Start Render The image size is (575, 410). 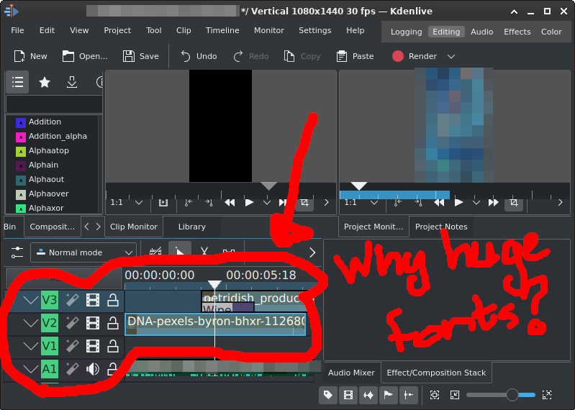(x=415, y=56)
